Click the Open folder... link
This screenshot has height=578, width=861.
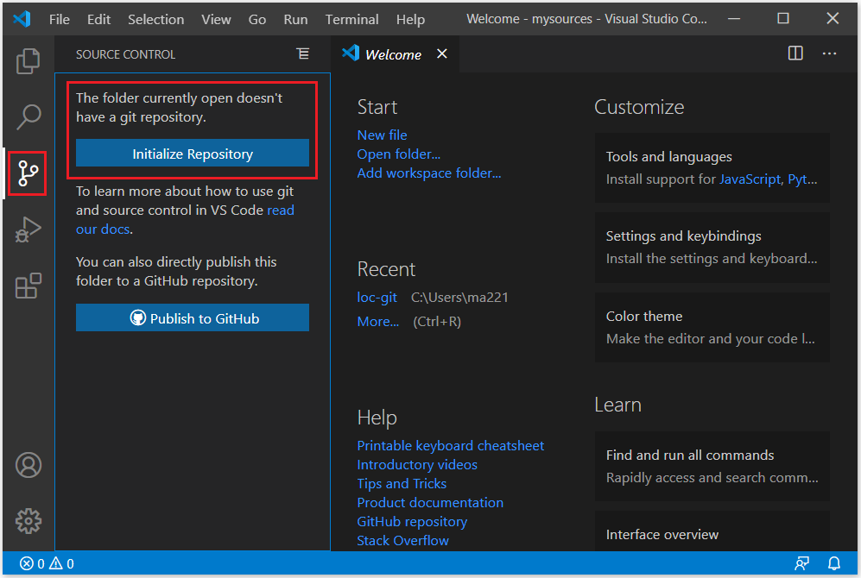pos(399,154)
